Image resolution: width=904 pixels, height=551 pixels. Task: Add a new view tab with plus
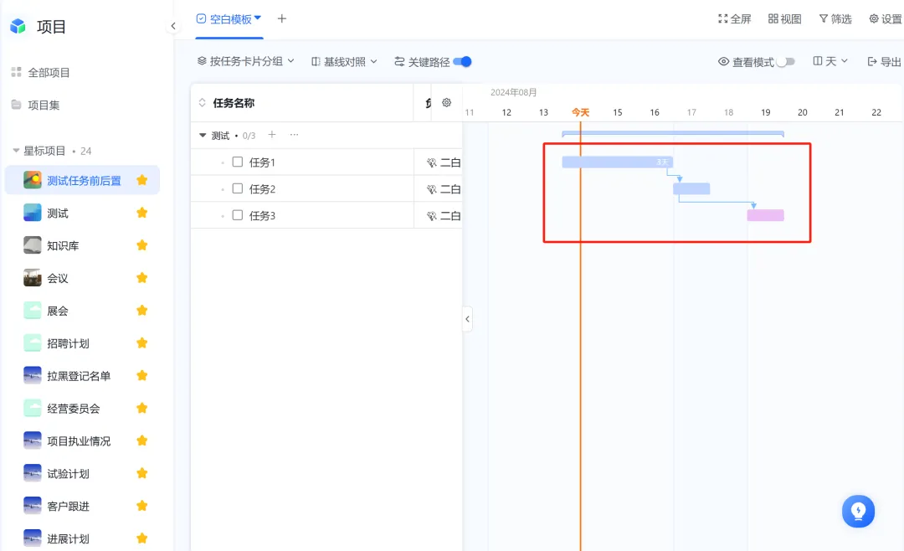[282, 18]
